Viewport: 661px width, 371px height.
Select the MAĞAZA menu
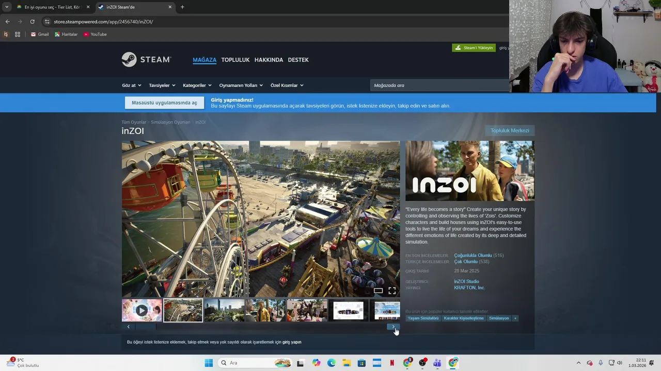pos(204,60)
